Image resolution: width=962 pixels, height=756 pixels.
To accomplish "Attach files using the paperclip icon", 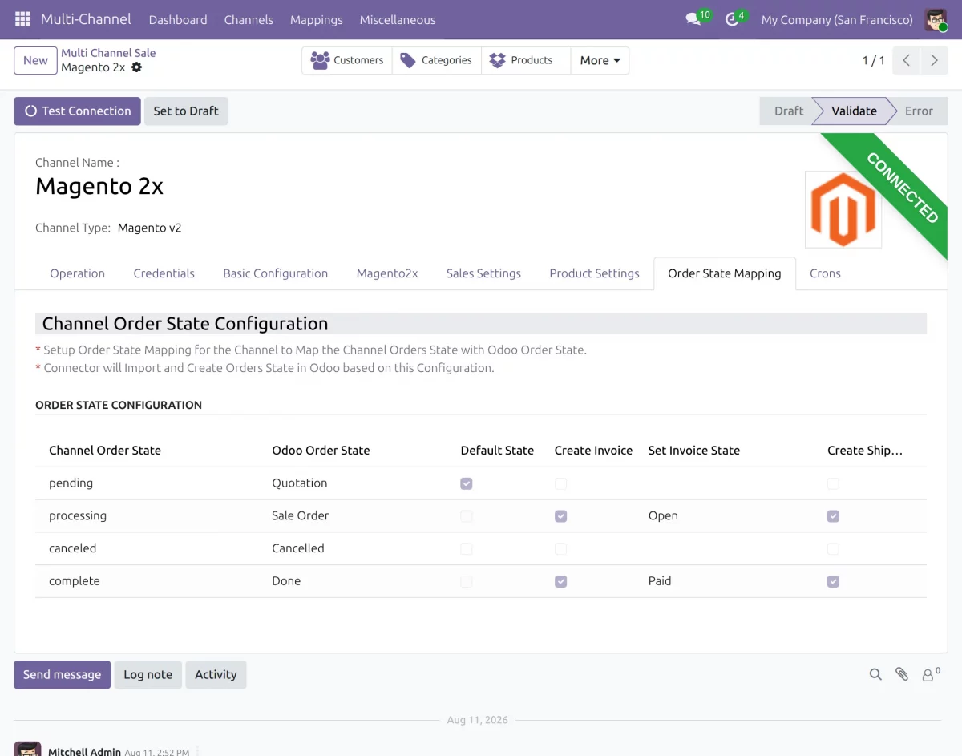I will [902, 675].
